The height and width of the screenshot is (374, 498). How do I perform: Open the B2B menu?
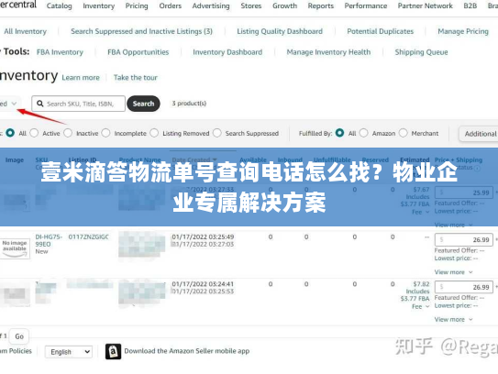[x=470, y=6]
